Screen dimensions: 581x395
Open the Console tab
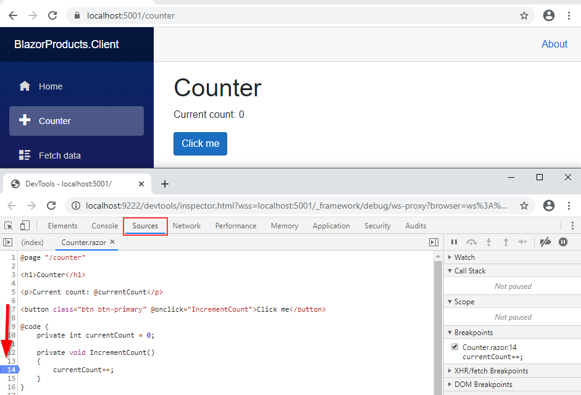click(x=104, y=226)
